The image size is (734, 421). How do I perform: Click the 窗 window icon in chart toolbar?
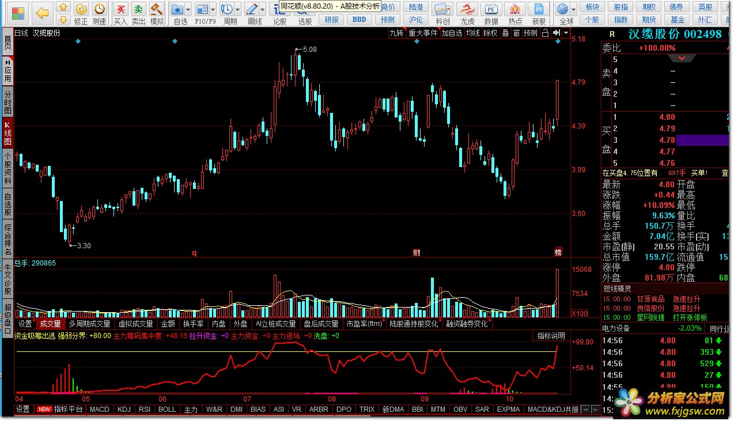coord(516,33)
